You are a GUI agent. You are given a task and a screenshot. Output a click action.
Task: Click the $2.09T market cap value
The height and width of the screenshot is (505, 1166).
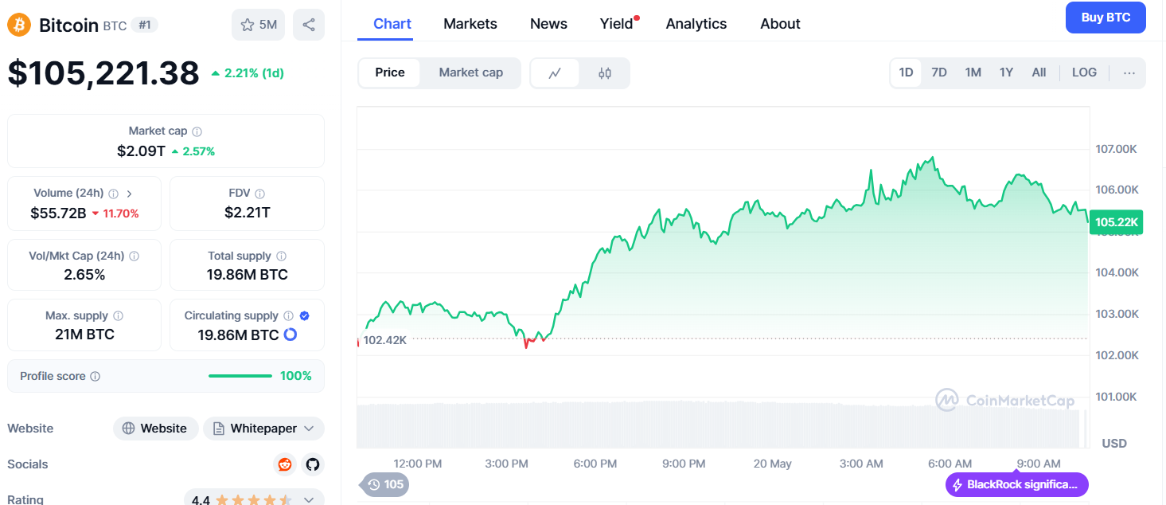(141, 151)
